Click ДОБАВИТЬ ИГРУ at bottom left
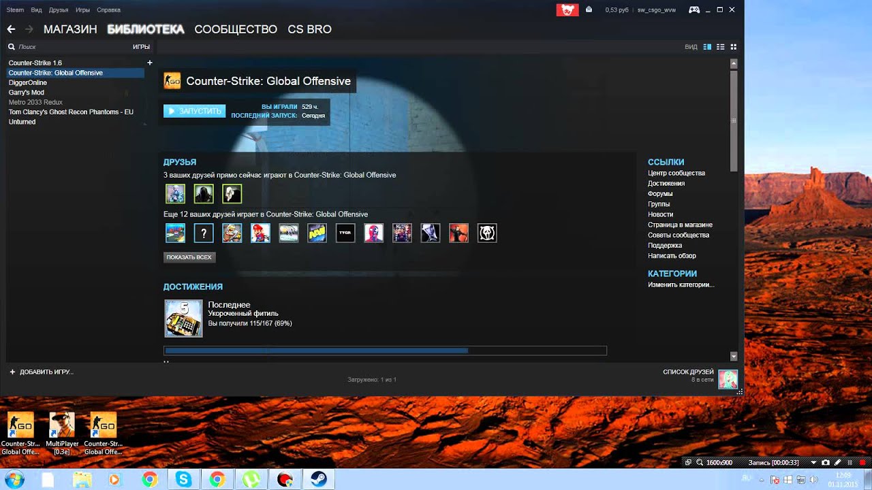The width and height of the screenshot is (872, 490). pyautogui.click(x=42, y=372)
